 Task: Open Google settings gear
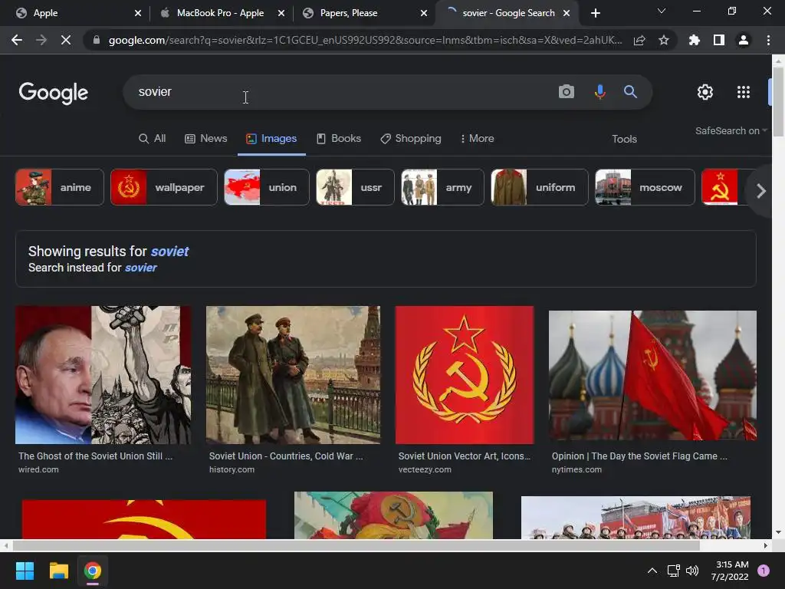click(705, 92)
